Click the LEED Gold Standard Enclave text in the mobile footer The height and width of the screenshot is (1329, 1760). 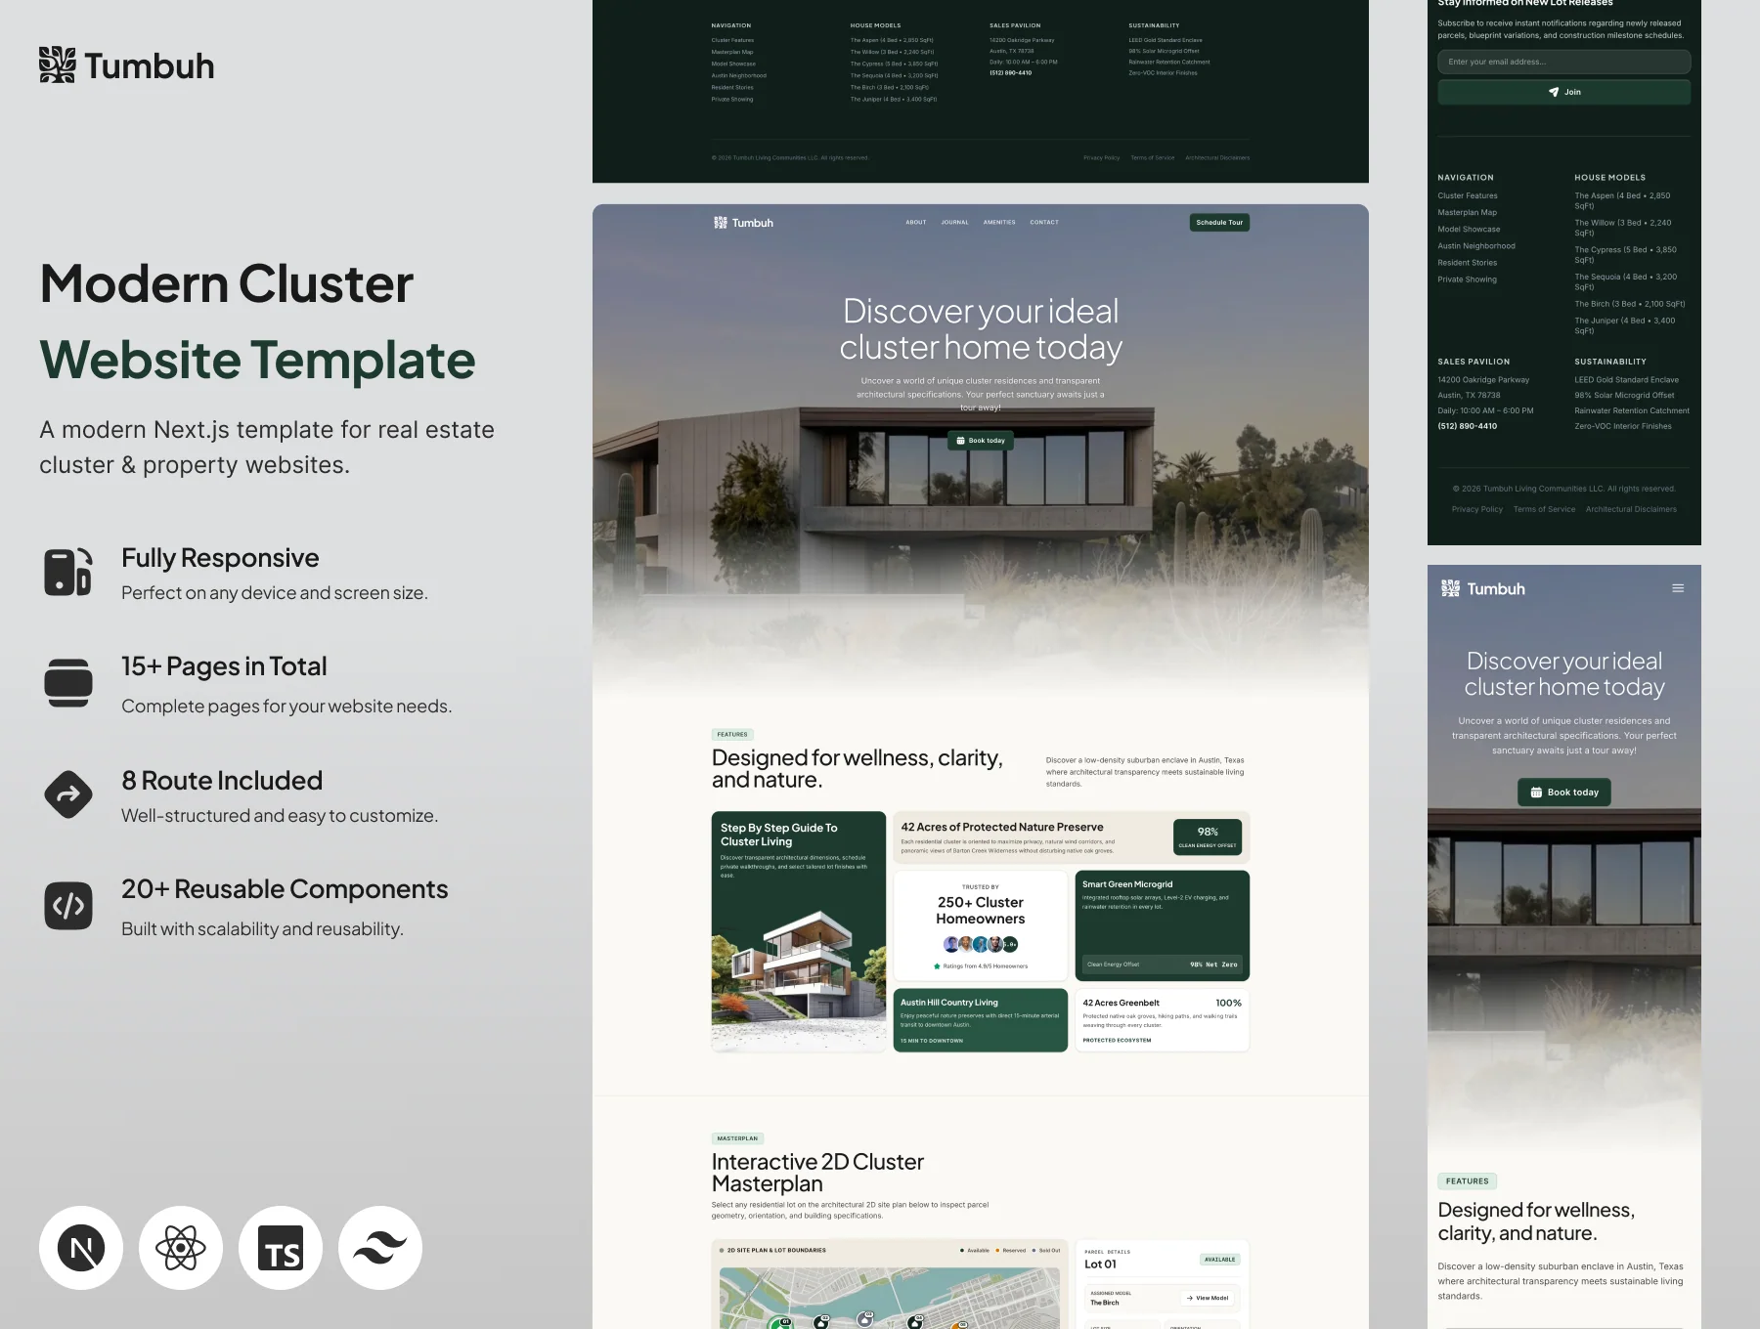click(x=1626, y=379)
